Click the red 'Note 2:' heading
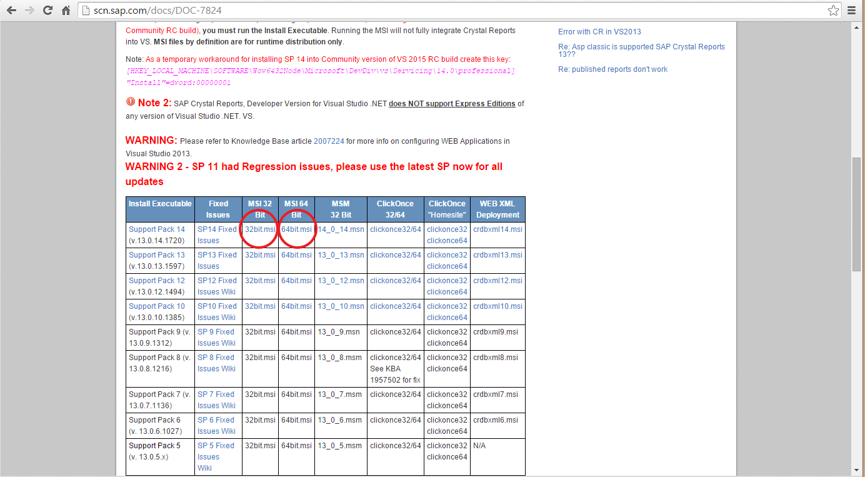This screenshot has width=865, height=477. pyautogui.click(x=154, y=103)
